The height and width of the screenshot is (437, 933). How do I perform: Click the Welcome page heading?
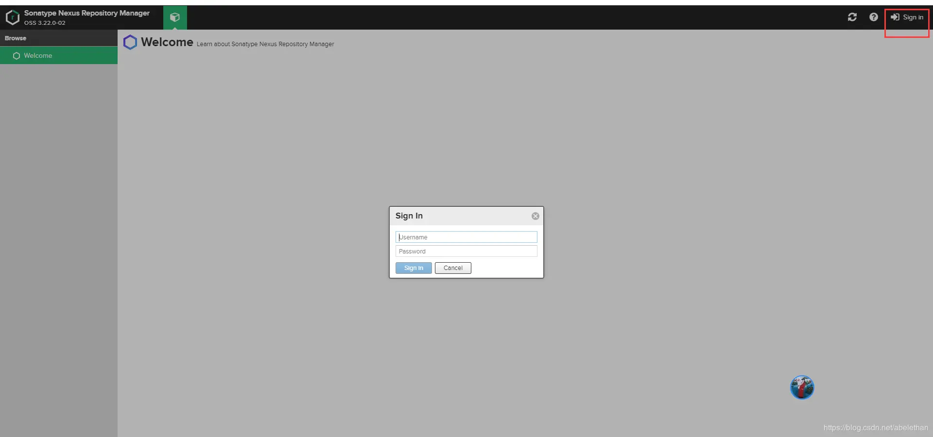pyautogui.click(x=167, y=42)
